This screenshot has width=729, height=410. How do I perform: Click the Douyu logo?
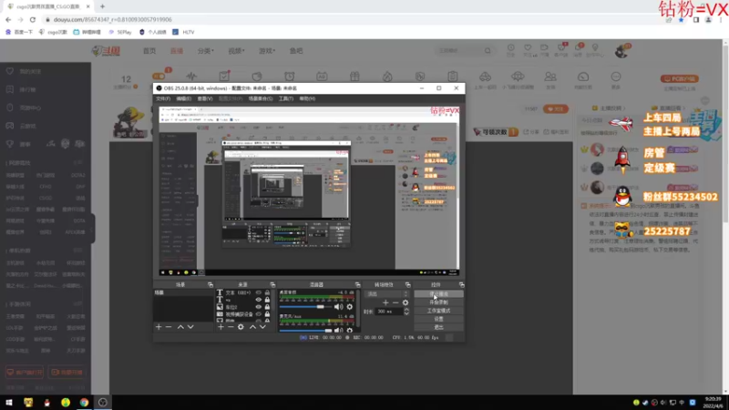click(106, 51)
